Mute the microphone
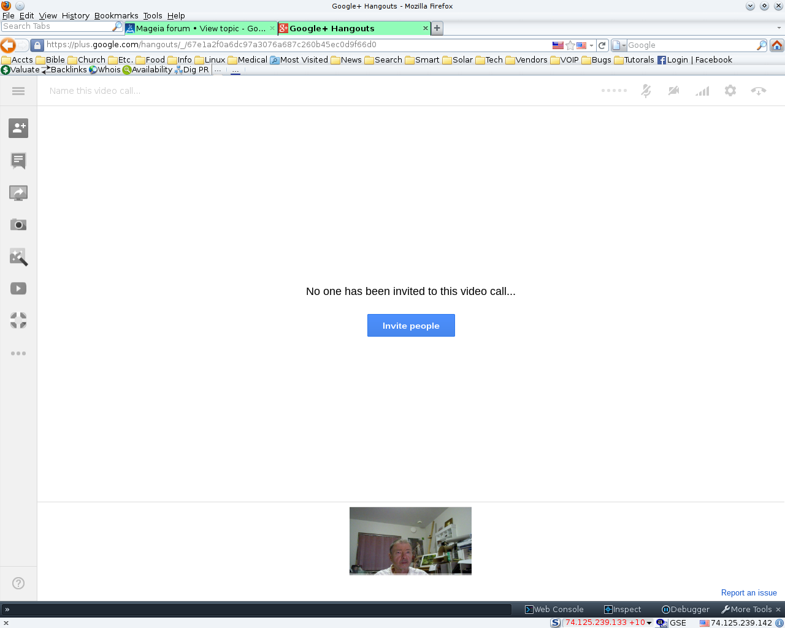The height and width of the screenshot is (628, 785). [646, 91]
